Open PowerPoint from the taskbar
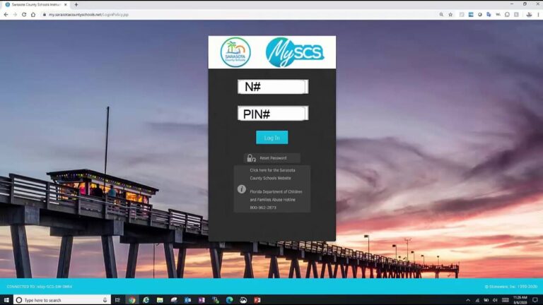Screen dimensions: 543x305 coord(257,300)
